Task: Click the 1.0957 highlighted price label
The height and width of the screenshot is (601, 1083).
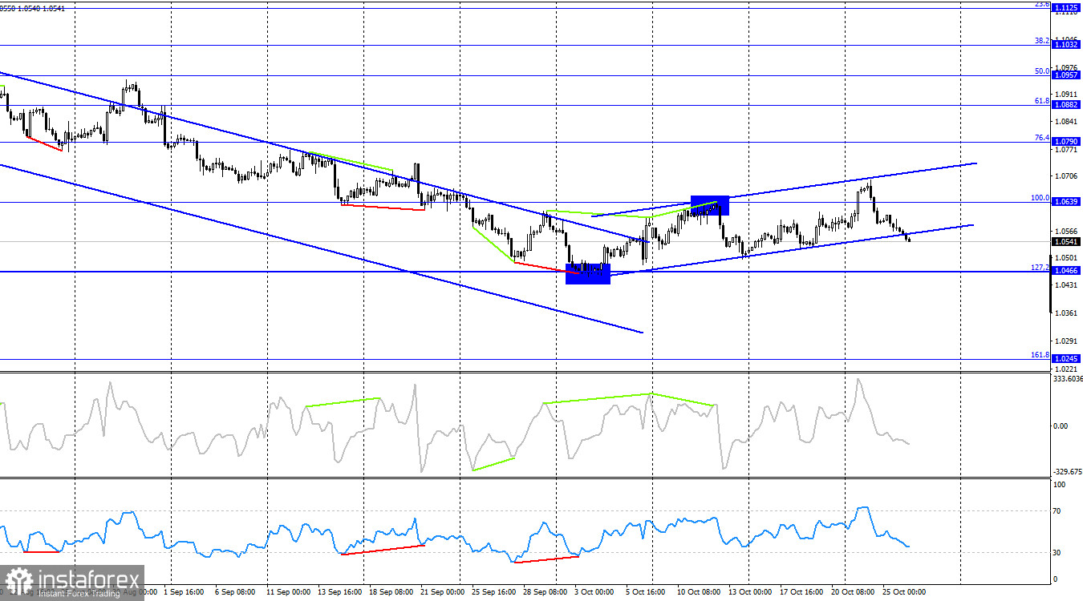Action: click(1065, 75)
